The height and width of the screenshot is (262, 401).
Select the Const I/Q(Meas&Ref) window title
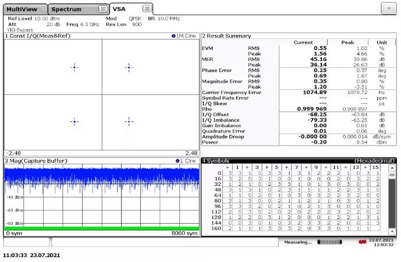(38, 36)
